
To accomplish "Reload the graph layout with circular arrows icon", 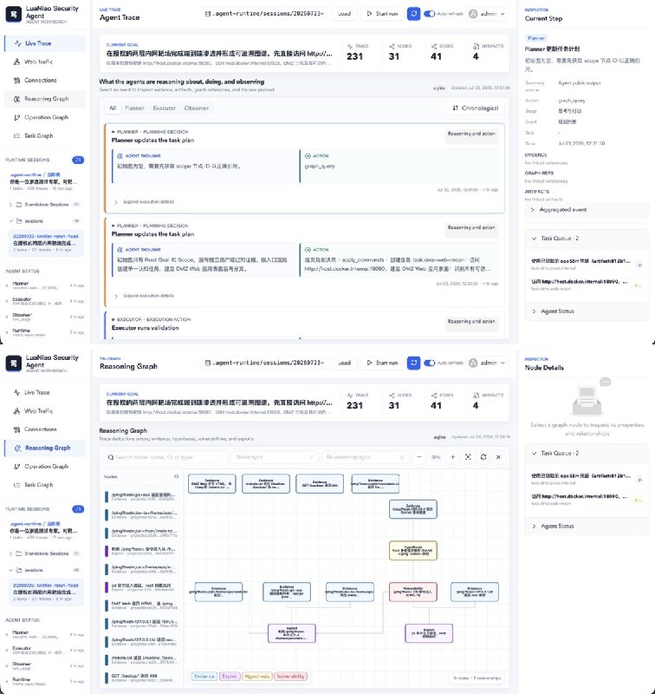I will tap(483, 457).
